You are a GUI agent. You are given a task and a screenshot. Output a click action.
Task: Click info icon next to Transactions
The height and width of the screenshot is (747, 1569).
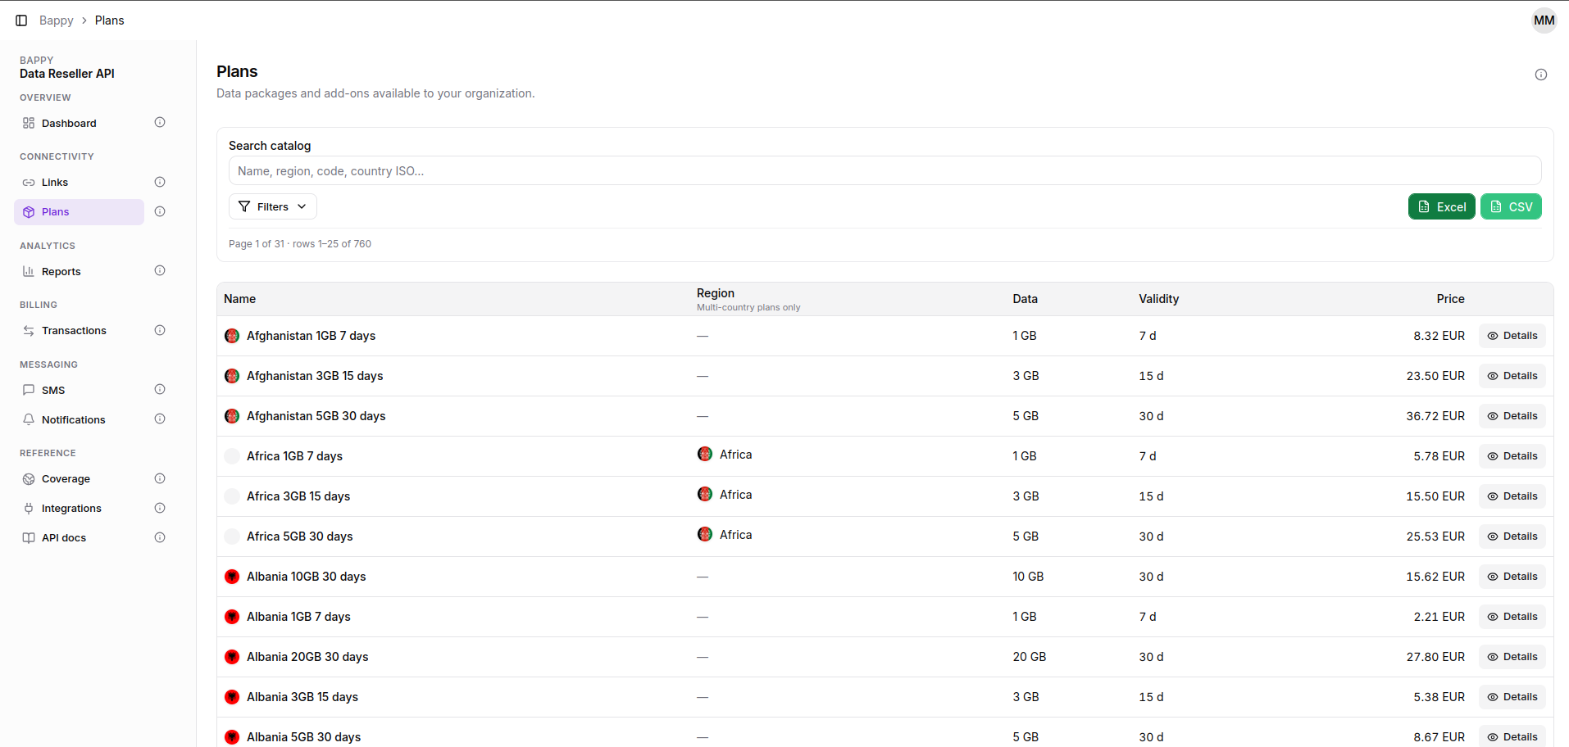pos(160,330)
